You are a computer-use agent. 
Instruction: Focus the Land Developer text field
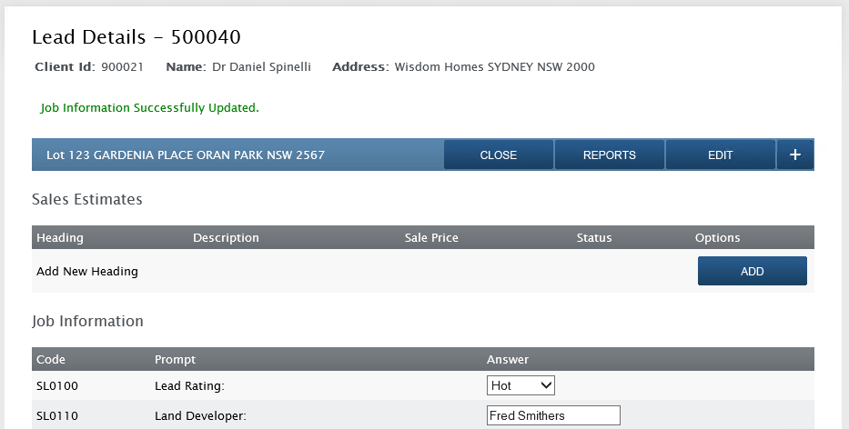[x=553, y=415]
